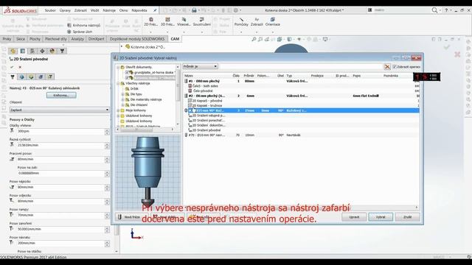Cancel the operation with the red X
The image size is (472, 265).
[x=20, y=67]
